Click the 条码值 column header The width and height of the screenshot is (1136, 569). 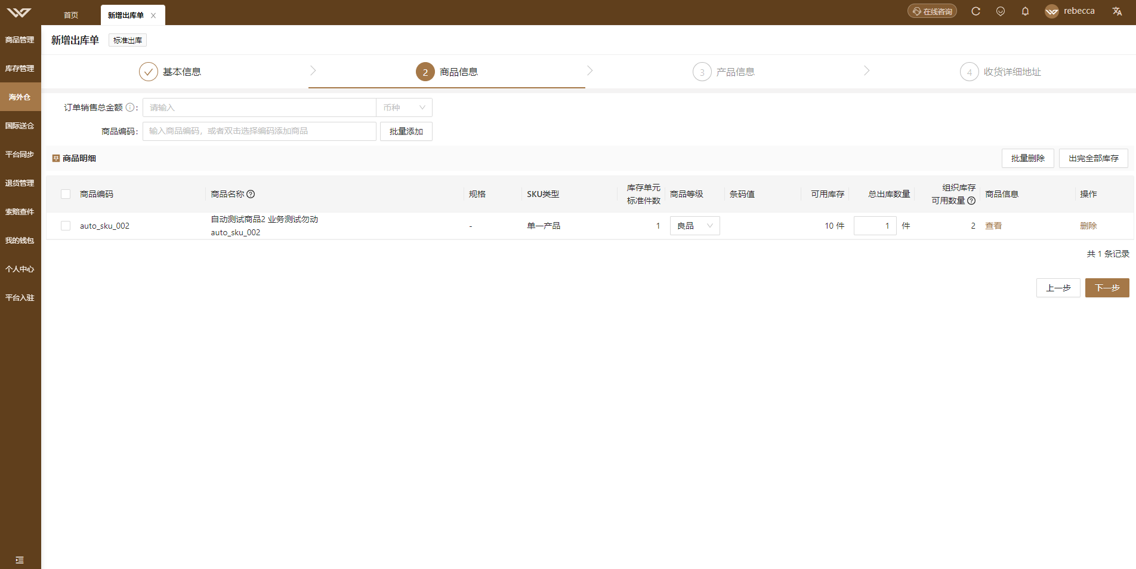click(742, 194)
